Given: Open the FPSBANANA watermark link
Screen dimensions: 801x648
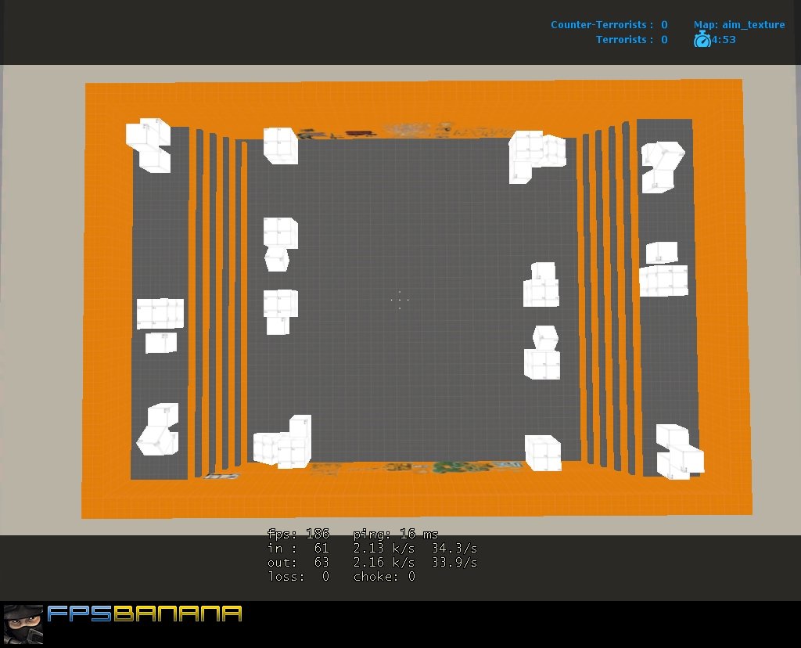Looking at the screenshot, I should [145, 614].
